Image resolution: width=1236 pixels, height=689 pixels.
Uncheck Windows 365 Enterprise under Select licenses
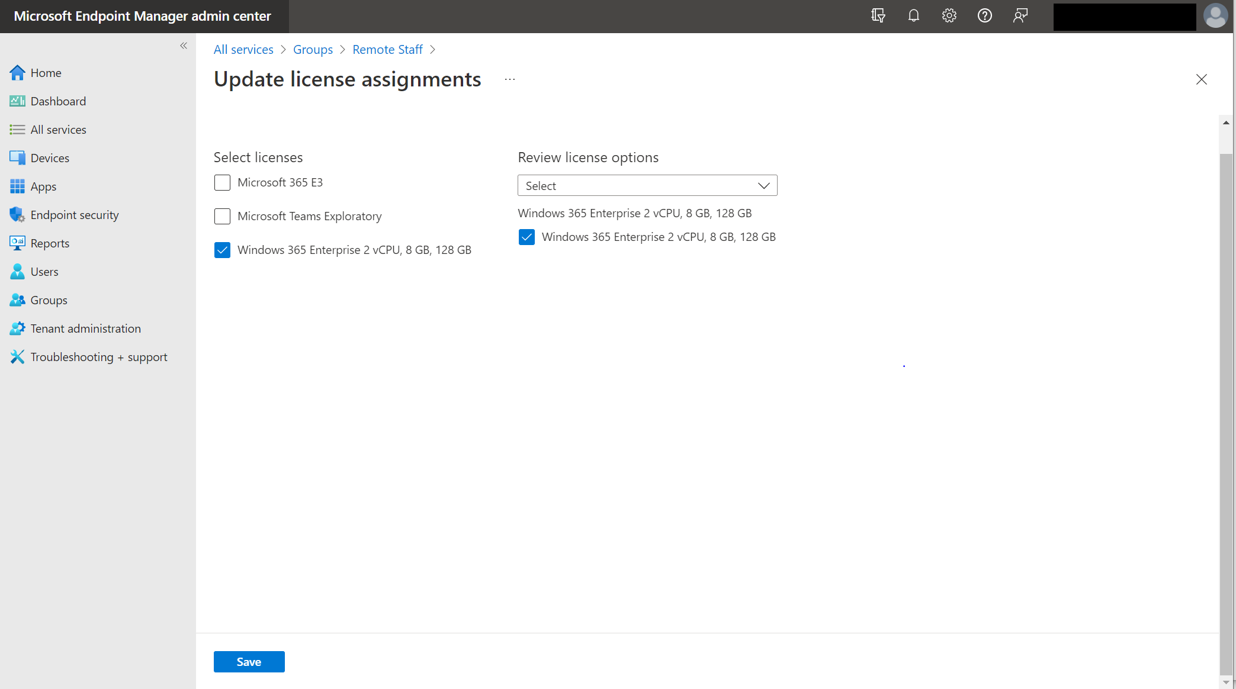[x=222, y=250]
